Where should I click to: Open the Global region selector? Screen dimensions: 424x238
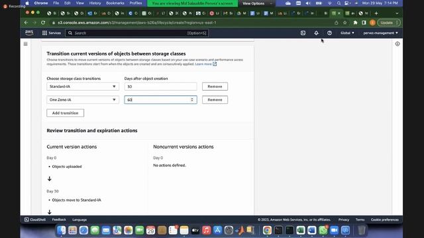coord(347,33)
